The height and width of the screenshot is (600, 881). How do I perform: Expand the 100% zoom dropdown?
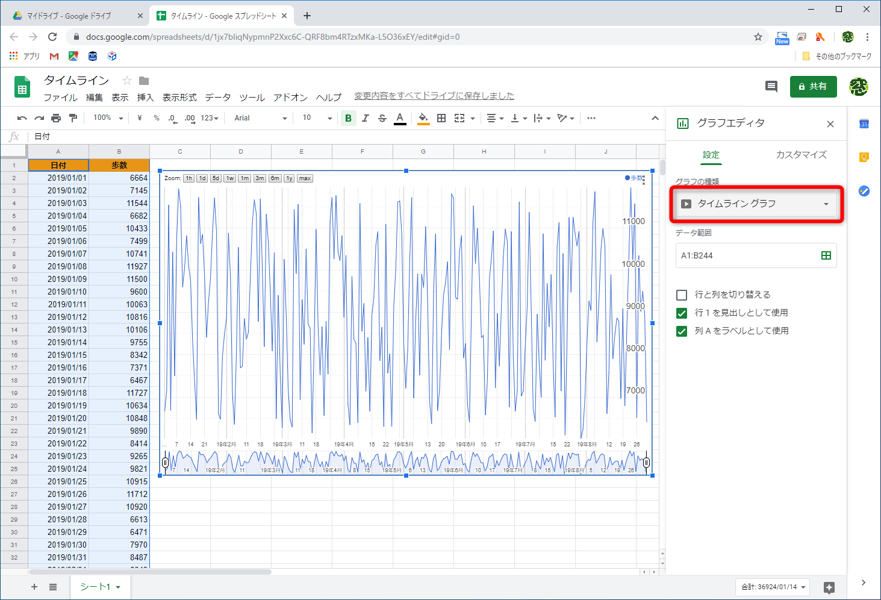(108, 118)
